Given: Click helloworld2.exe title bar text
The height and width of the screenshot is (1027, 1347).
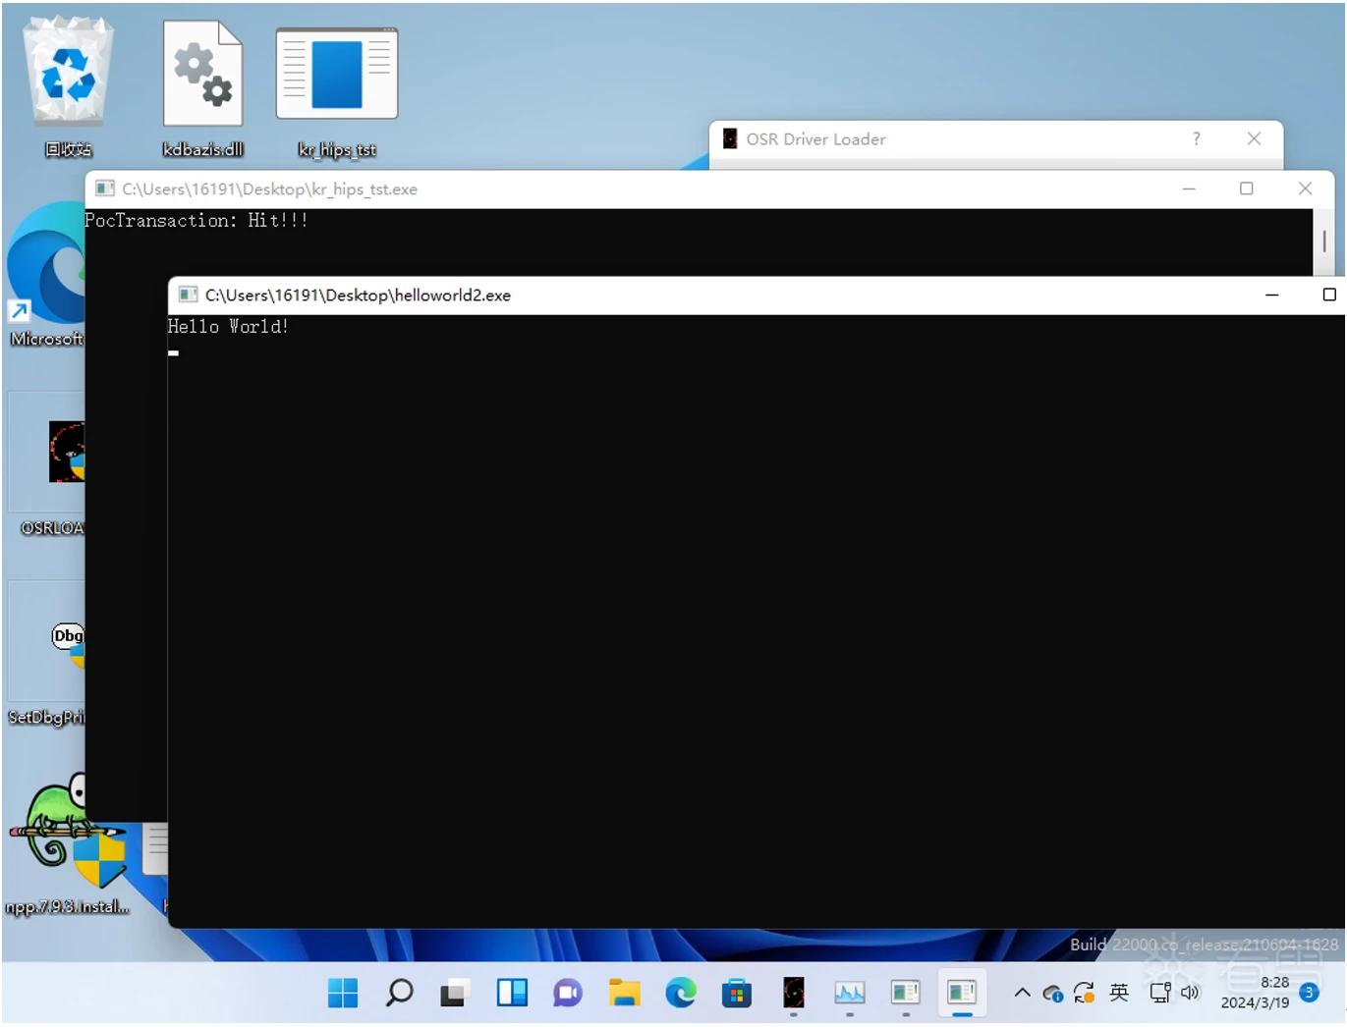Looking at the screenshot, I should tap(358, 295).
